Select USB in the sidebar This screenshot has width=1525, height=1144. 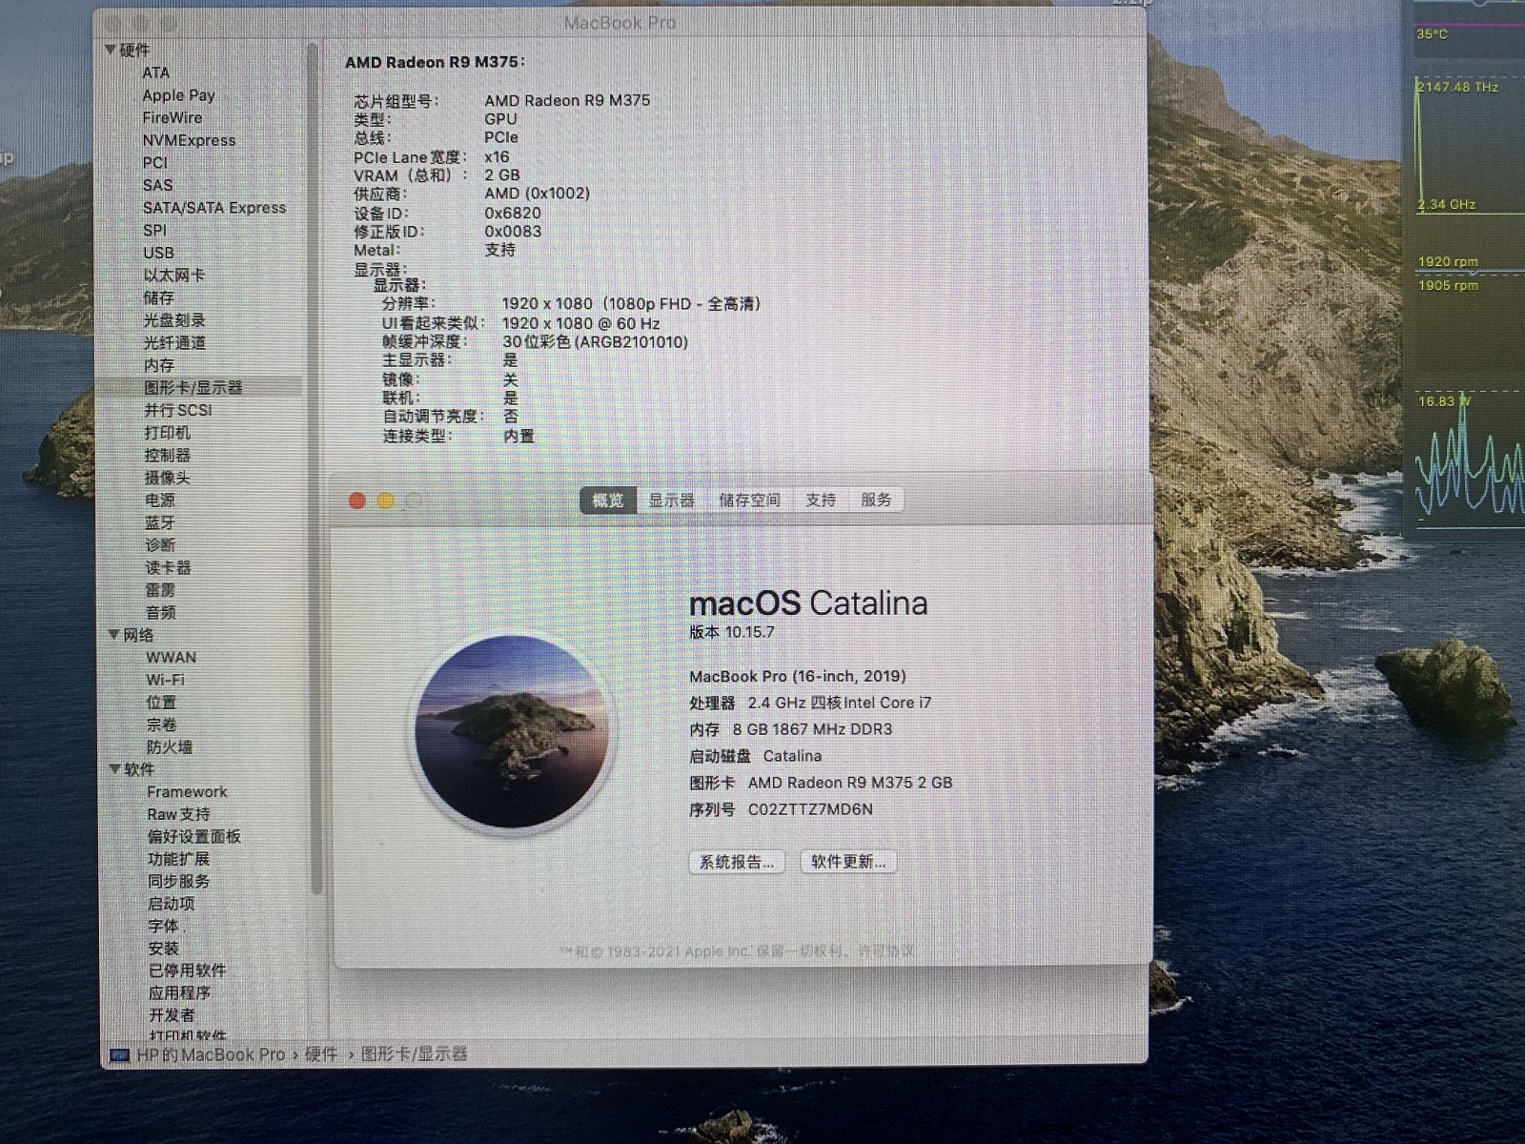[159, 253]
